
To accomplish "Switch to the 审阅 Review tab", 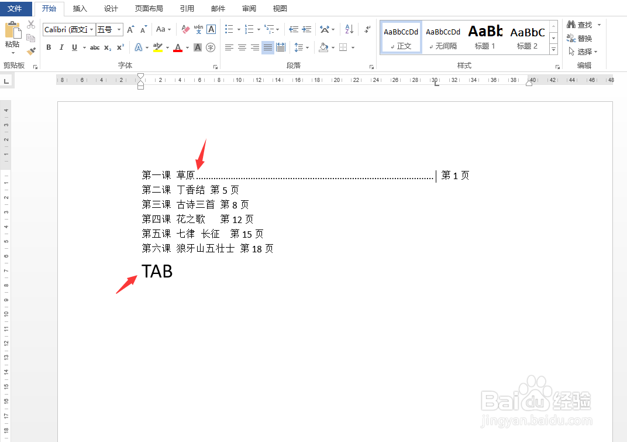I will (249, 8).
